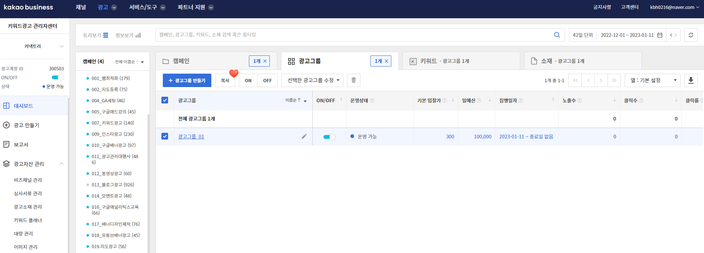Open help icon beside 운영상태 header
The height and width of the screenshot is (253, 704).
pyautogui.click(x=372, y=100)
